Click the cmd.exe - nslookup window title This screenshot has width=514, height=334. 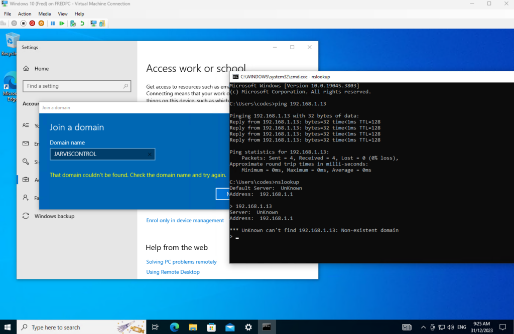285,77
